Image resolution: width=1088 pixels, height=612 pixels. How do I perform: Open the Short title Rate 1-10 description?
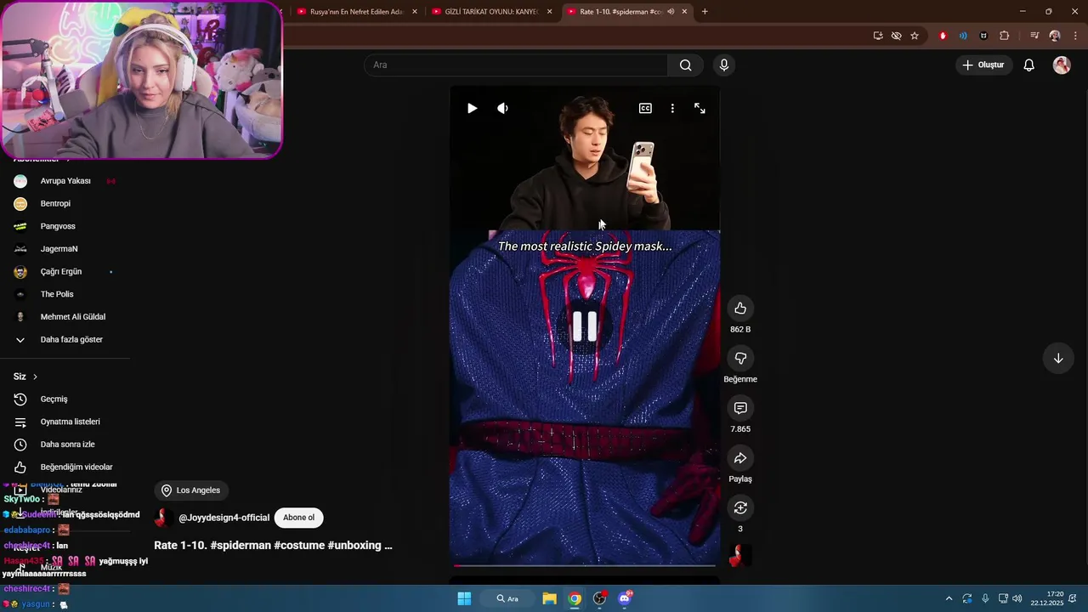(273, 546)
